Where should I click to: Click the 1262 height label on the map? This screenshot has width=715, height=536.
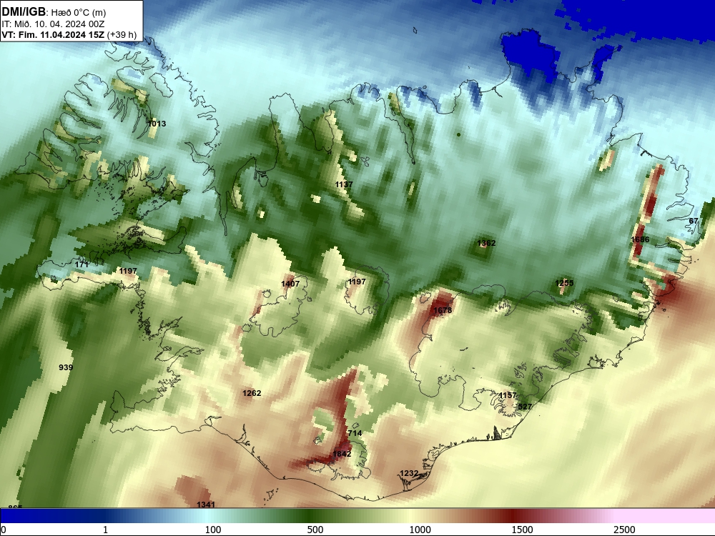pyautogui.click(x=252, y=393)
